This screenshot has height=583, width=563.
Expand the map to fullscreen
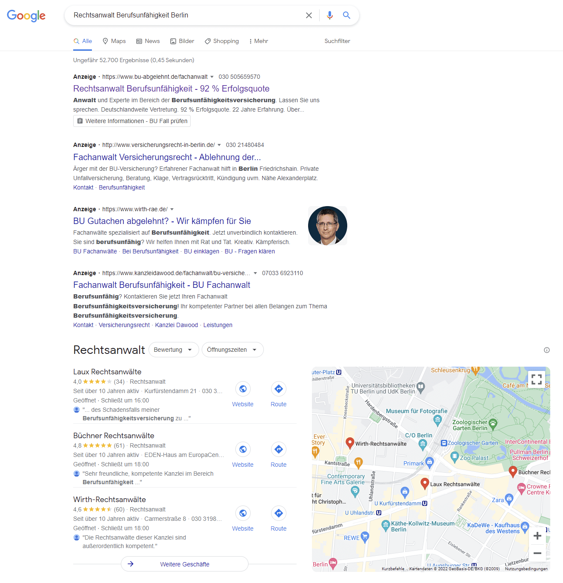[537, 379]
